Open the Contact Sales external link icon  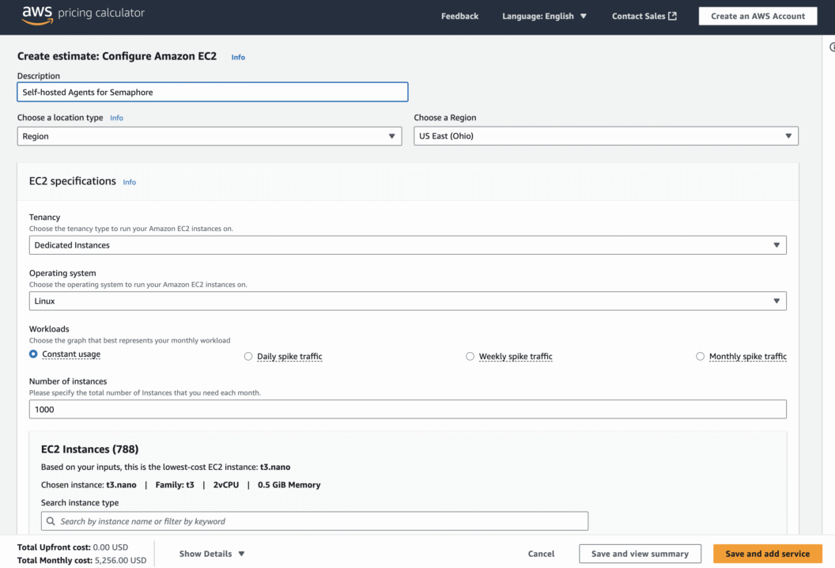pyautogui.click(x=673, y=16)
